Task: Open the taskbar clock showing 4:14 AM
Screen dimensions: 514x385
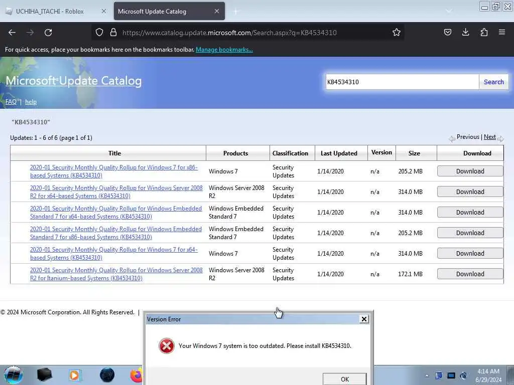Action: click(488, 375)
